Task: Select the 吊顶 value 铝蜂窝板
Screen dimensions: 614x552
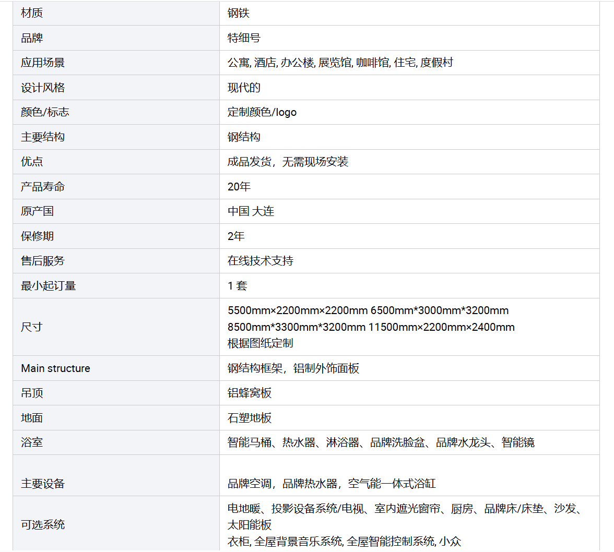Action: click(x=249, y=393)
